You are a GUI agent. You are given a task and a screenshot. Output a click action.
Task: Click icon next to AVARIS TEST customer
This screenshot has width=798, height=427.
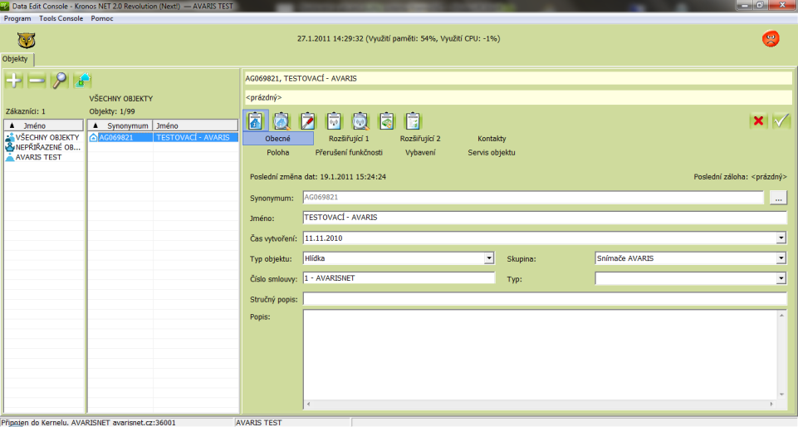(x=10, y=157)
